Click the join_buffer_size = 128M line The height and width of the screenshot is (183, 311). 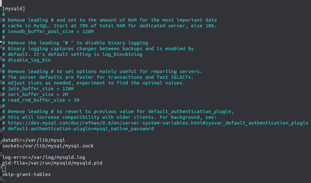[x=38, y=89]
